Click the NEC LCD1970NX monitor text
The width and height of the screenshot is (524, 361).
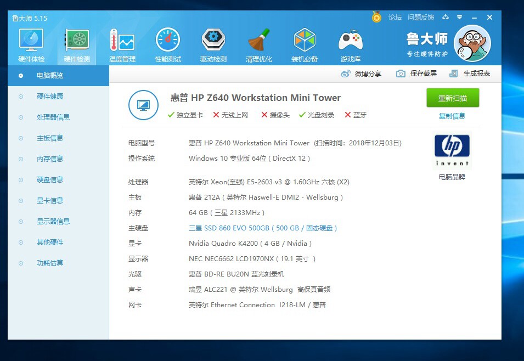[x=252, y=259]
